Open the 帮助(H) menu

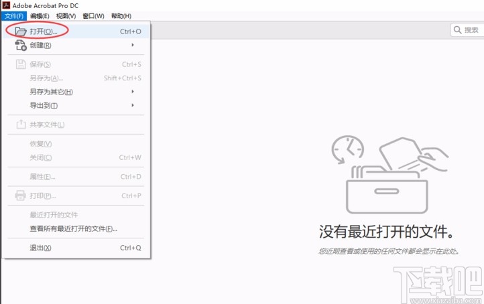121,16
